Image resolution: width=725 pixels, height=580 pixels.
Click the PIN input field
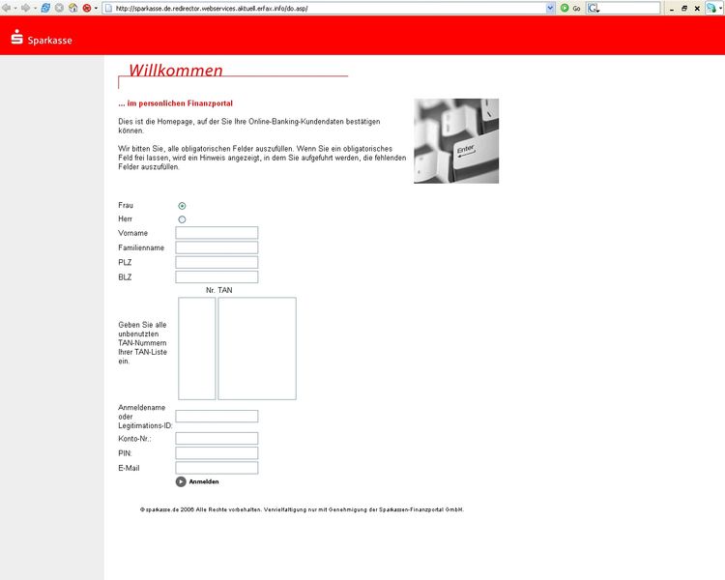pos(217,453)
